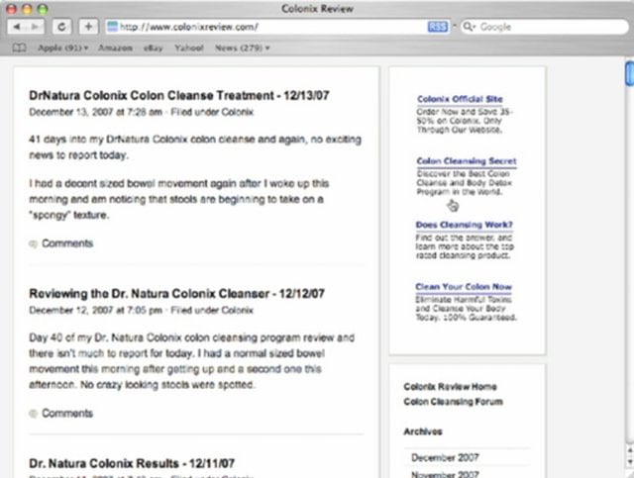Go forward with the Forward arrow button
Viewport: 634px width, 478px height.
36,27
